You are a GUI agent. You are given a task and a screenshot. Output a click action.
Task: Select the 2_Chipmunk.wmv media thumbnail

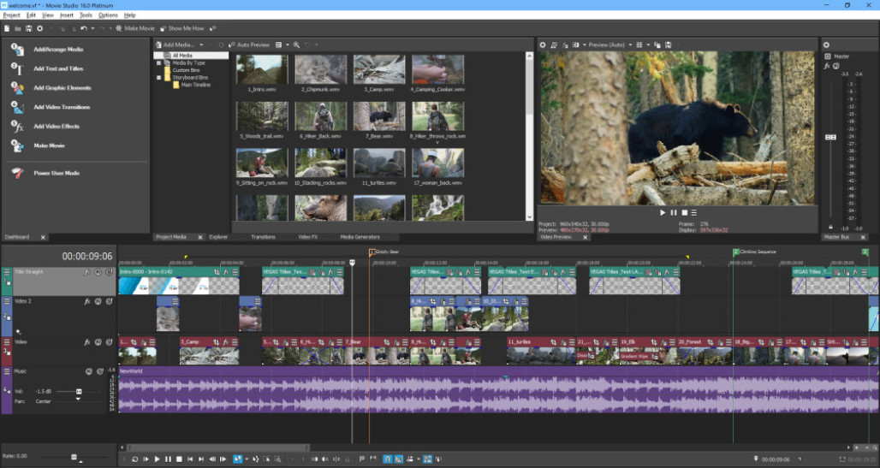point(320,69)
